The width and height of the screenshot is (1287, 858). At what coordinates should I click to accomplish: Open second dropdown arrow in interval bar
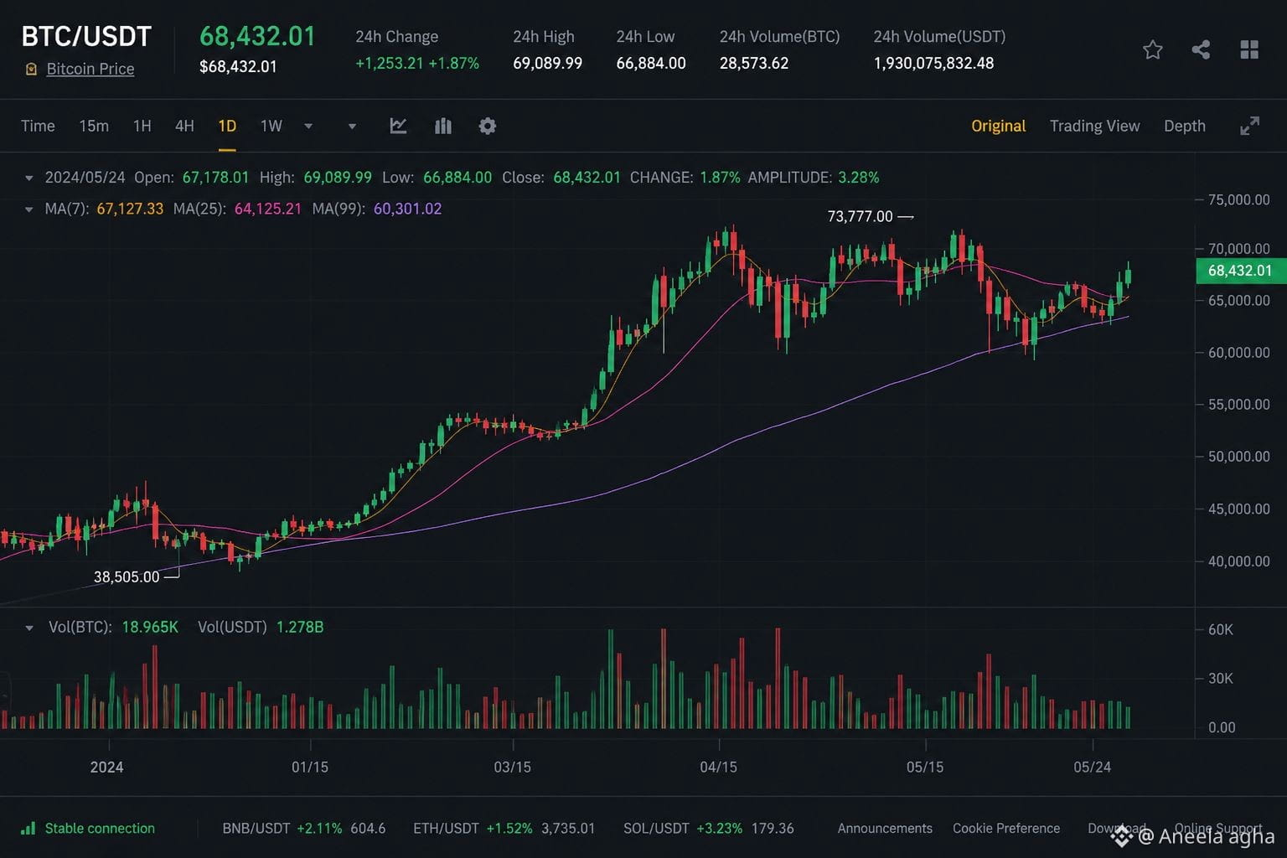tap(352, 127)
